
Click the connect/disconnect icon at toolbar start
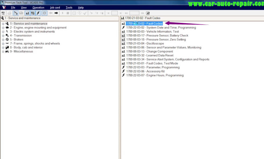point(3,13)
